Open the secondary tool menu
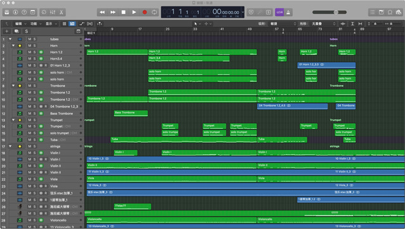 tap(208, 23)
